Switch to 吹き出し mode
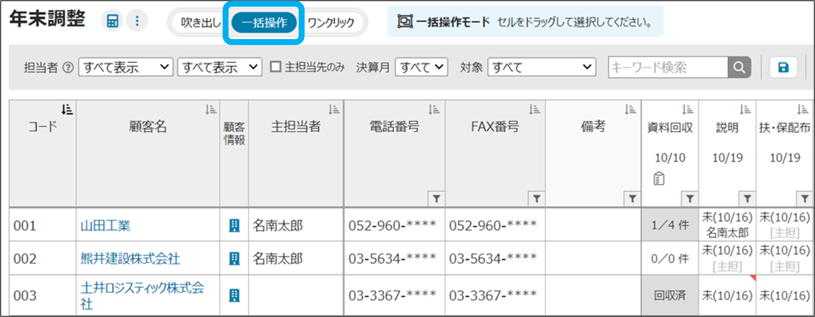815x317 pixels. [200, 23]
